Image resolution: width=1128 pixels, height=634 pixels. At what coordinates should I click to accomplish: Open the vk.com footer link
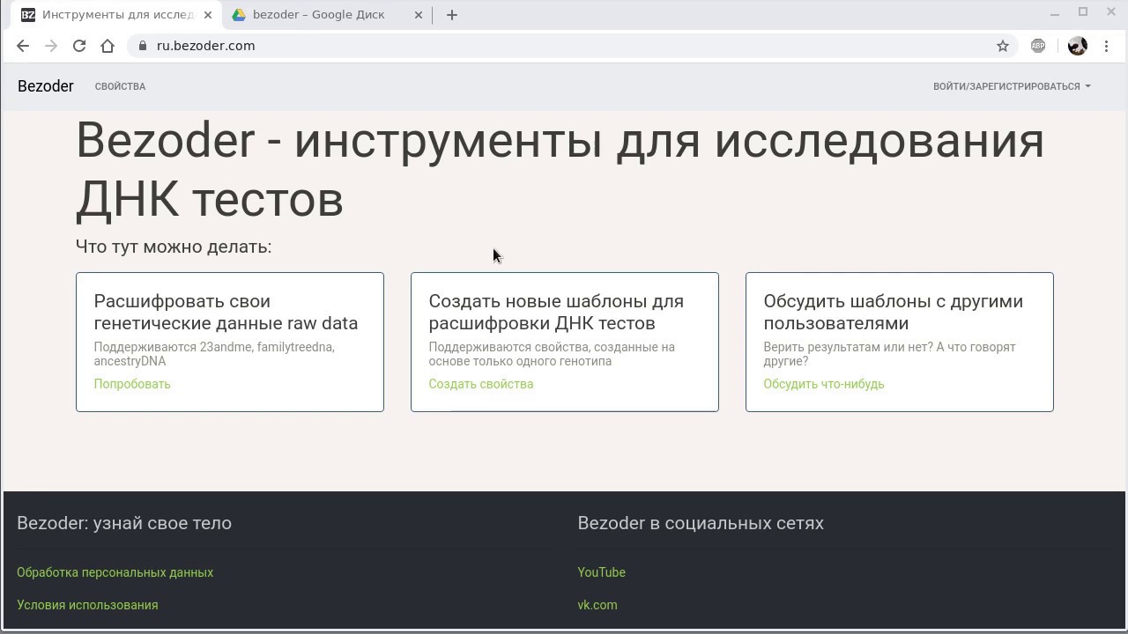[597, 605]
